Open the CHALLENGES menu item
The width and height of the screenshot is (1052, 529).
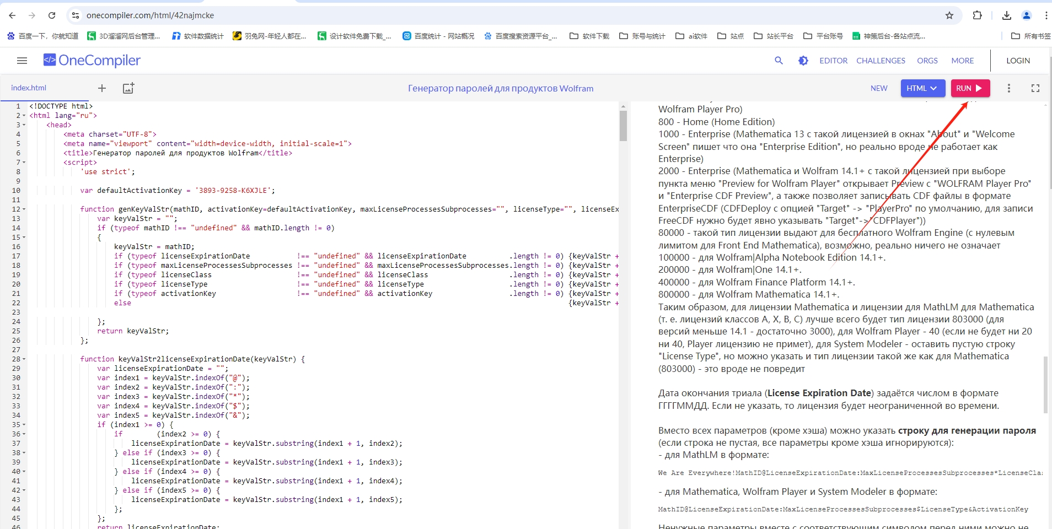coord(881,61)
